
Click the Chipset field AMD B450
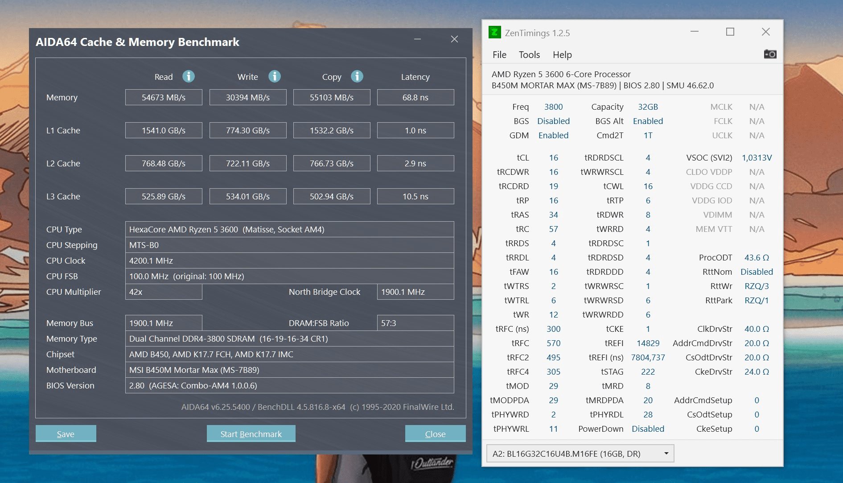pos(290,354)
